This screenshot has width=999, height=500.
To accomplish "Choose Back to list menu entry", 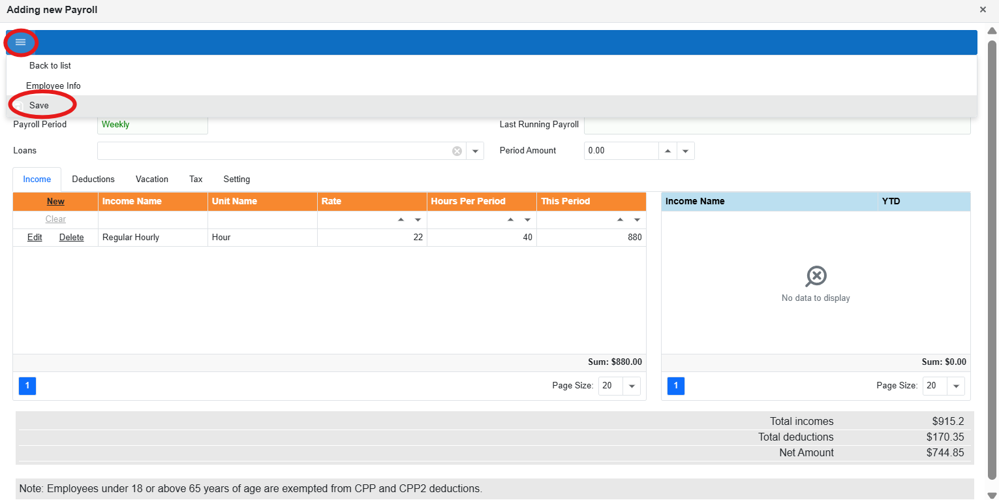I will pos(50,65).
